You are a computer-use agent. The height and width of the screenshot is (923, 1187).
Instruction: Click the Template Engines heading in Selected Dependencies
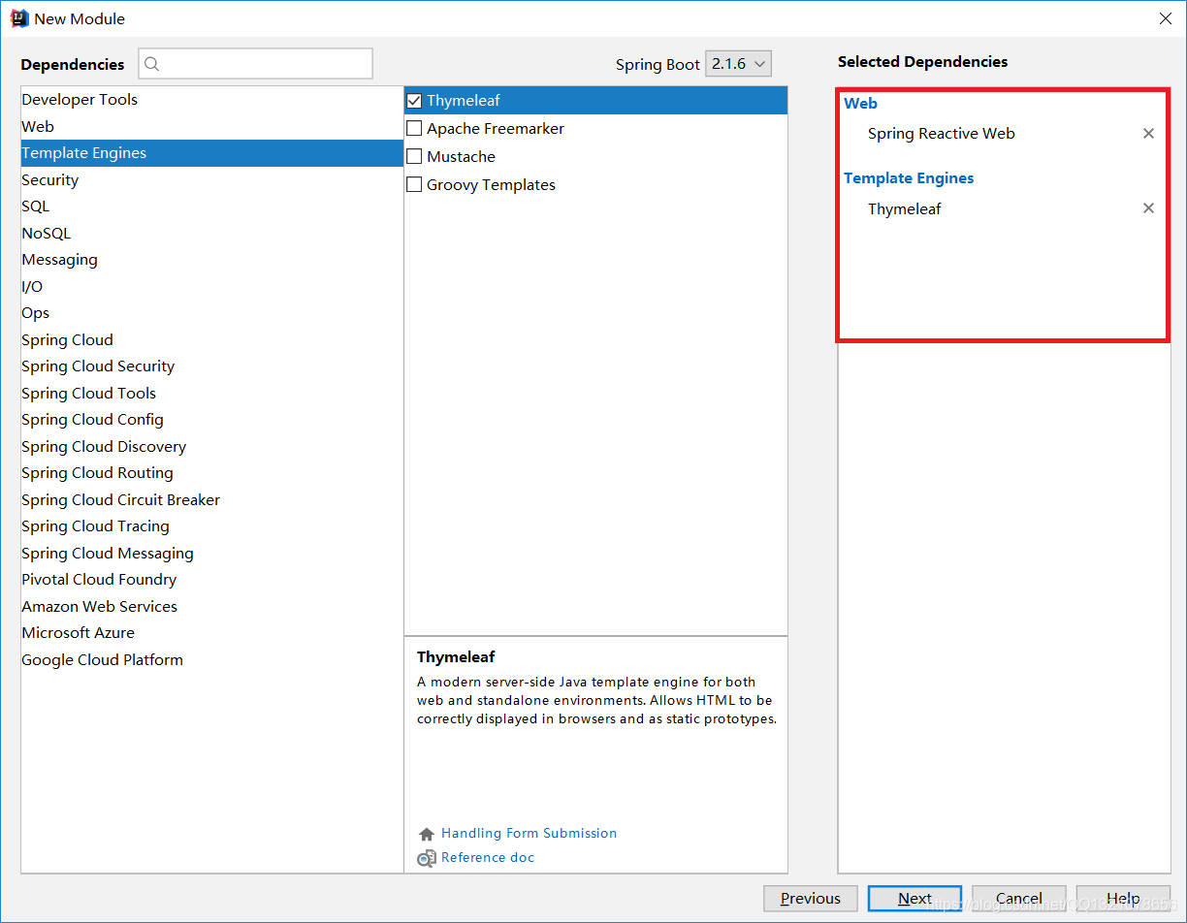coord(909,178)
